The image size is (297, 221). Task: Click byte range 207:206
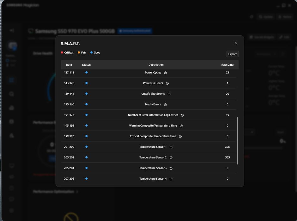coord(69,178)
